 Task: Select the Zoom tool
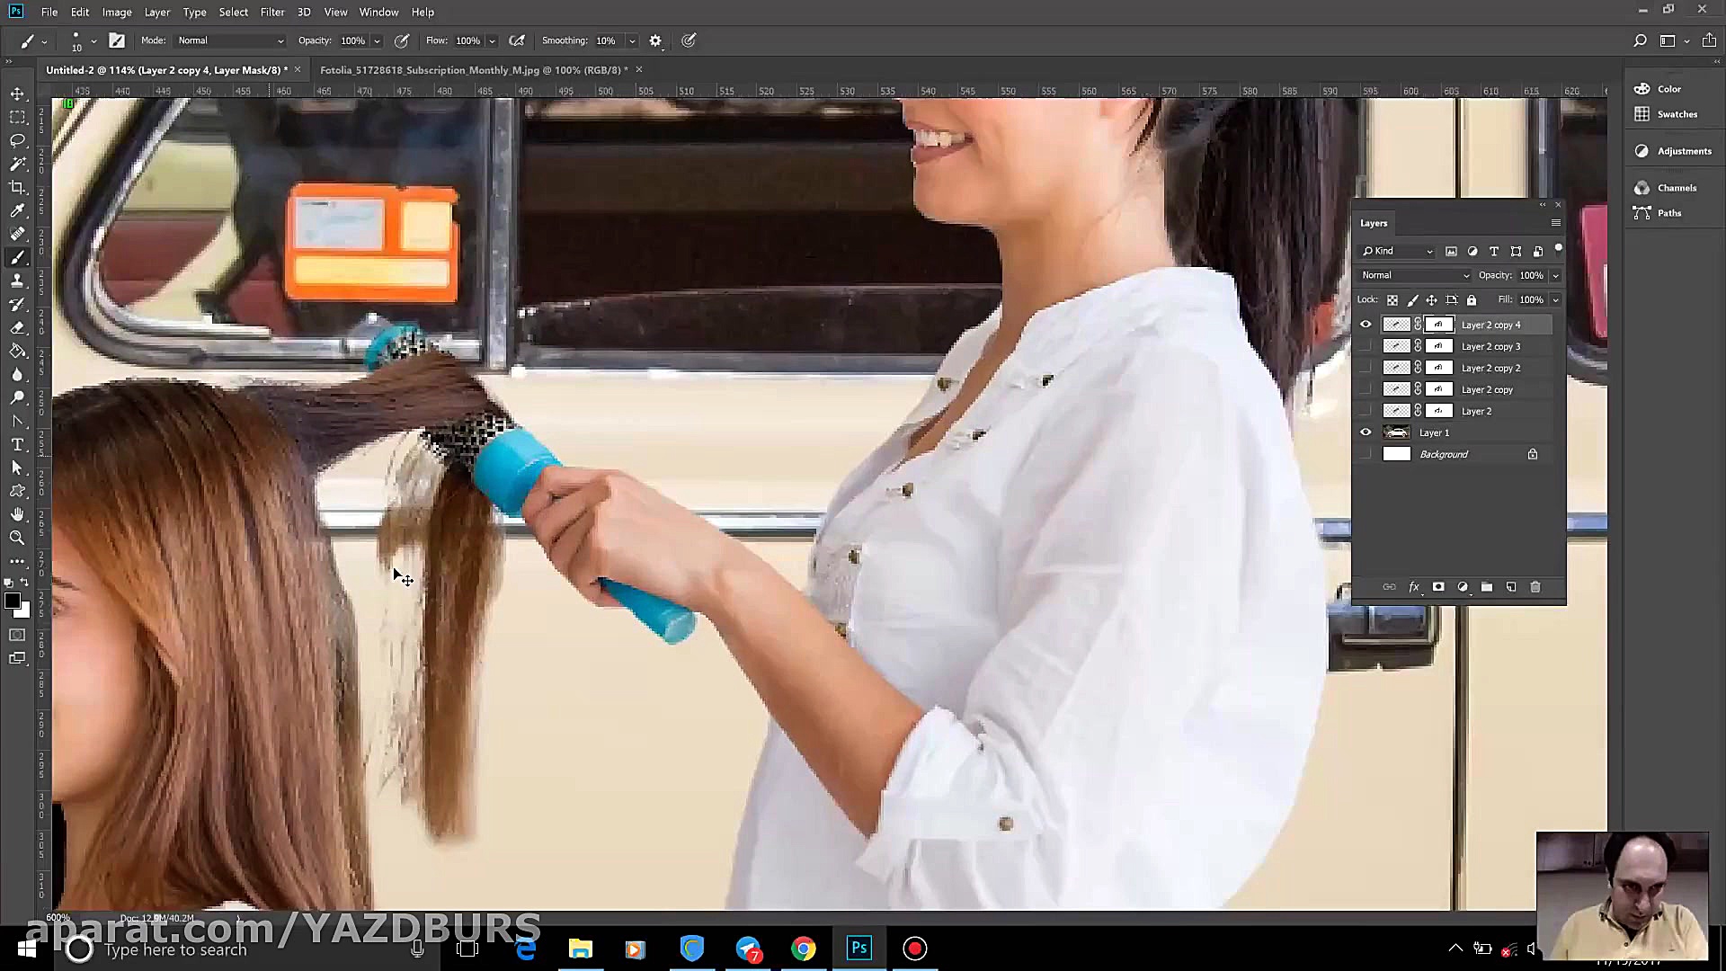(17, 538)
